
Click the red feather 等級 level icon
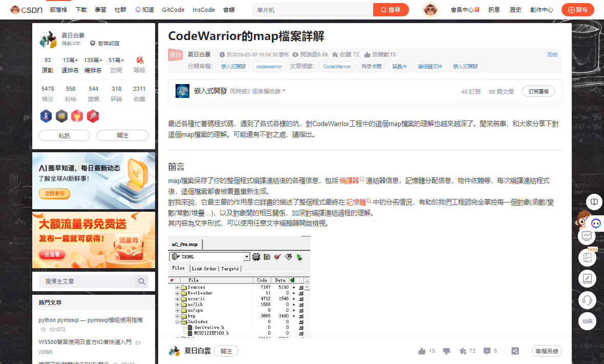click(139, 60)
